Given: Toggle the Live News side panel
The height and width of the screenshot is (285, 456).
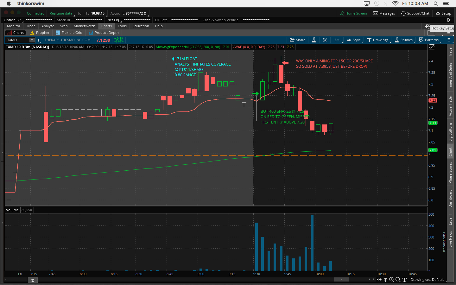Looking at the screenshot, I should 450,239.
